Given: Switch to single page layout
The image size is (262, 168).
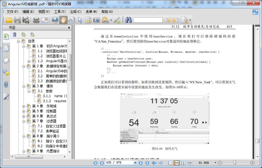Looking at the screenshot, I should (x=170, y=163).
